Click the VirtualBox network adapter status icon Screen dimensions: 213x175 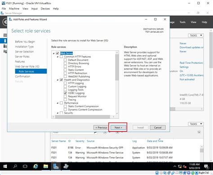click(169, 173)
